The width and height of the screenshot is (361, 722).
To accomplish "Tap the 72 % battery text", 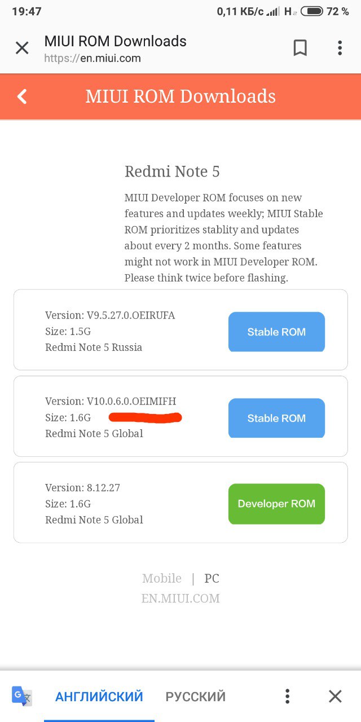I will coord(337,11).
